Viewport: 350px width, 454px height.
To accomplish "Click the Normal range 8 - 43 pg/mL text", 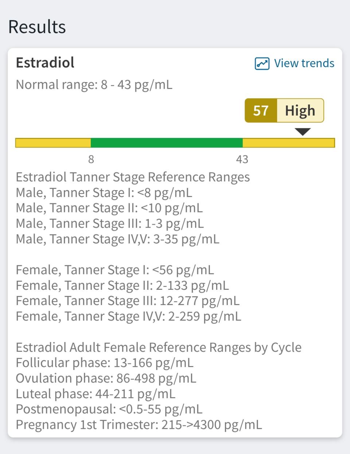I will coord(94,85).
